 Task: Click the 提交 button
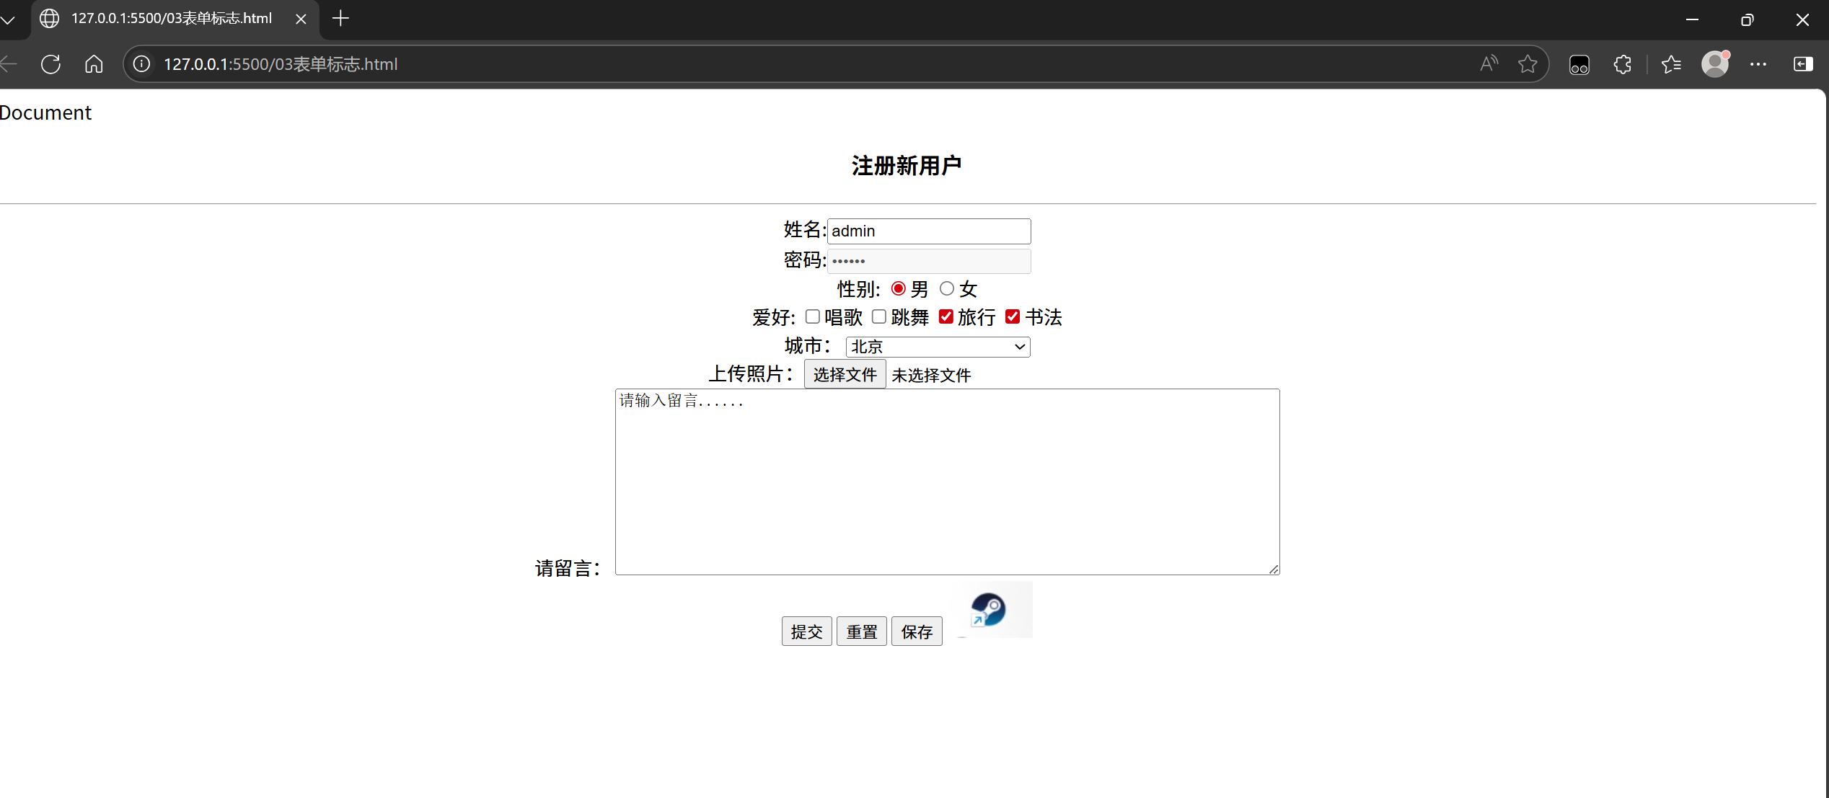(x=806, y=631)
